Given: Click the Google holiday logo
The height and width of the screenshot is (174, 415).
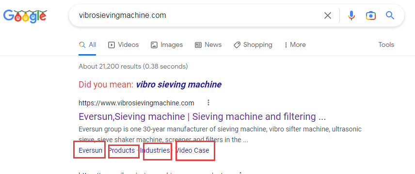Looking at the screenshot, I should pyautogui.click(x=25, y=16).
